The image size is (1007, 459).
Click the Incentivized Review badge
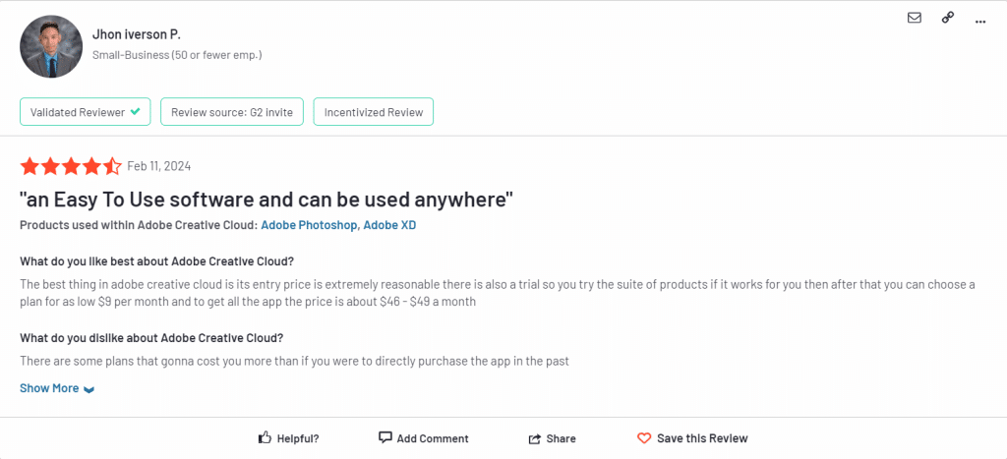point(373,112)
